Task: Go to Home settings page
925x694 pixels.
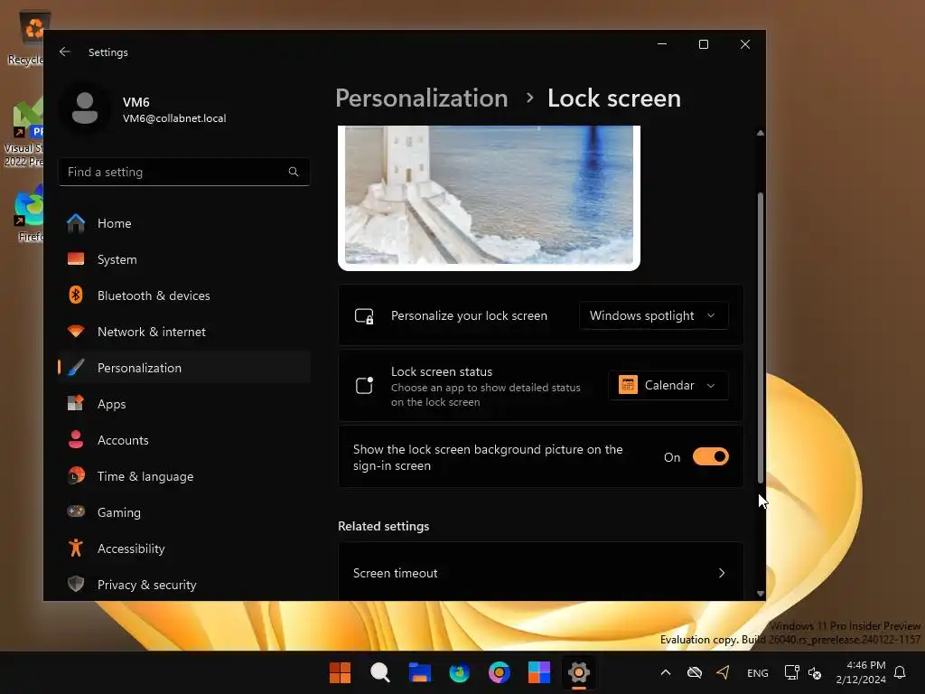Action: click(x=184, y=223)
